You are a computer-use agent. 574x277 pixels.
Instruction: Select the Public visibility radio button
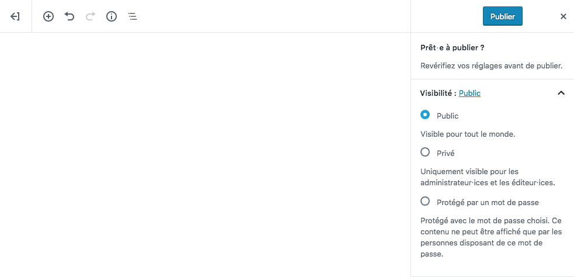pyautogui.click(x=425, y=115)
